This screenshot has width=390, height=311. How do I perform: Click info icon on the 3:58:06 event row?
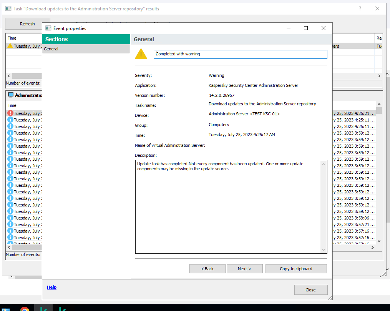coord(10,218)
